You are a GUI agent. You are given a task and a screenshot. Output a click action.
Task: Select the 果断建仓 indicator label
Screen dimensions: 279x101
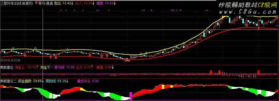coord(7,67)
